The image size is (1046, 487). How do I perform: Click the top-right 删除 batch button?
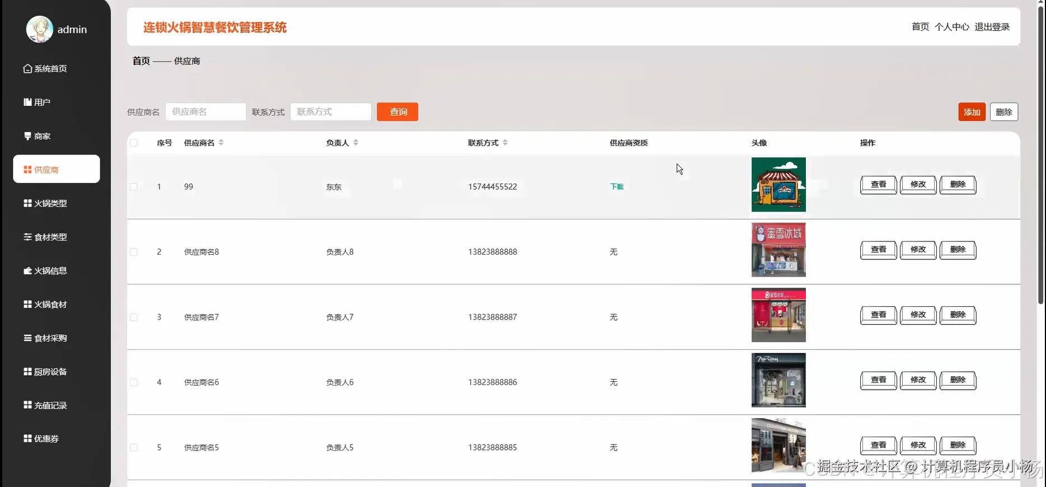[x=1004, y=112]
